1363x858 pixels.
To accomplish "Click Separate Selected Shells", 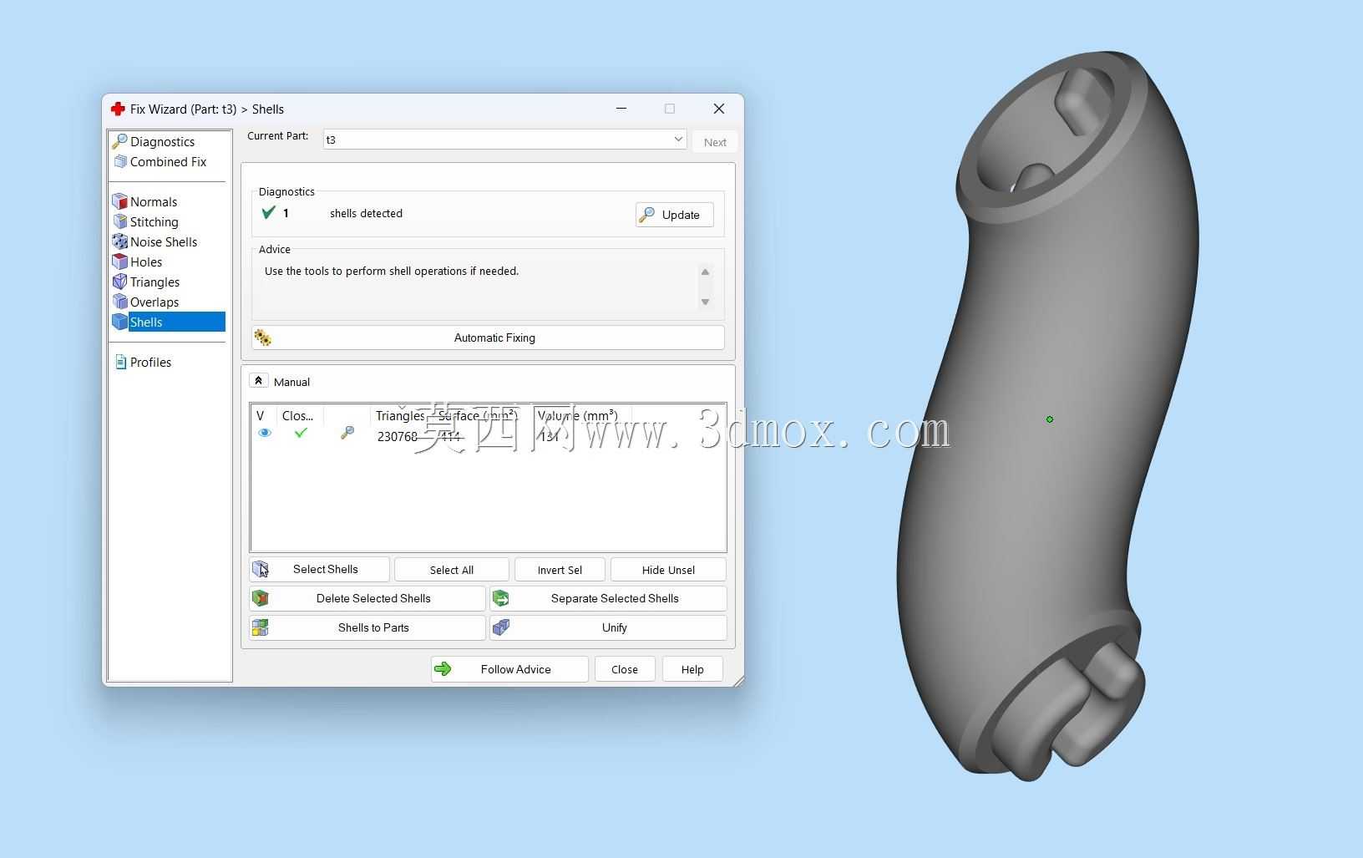I will (x=608, y=598).
